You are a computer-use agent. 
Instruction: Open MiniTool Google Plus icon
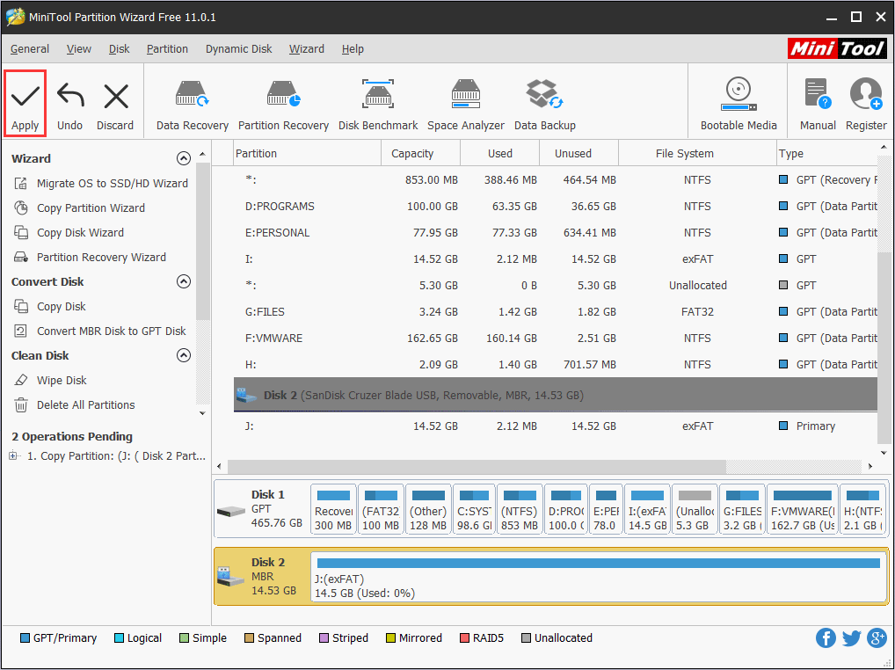pyautogui.click(x=877, y=638)
